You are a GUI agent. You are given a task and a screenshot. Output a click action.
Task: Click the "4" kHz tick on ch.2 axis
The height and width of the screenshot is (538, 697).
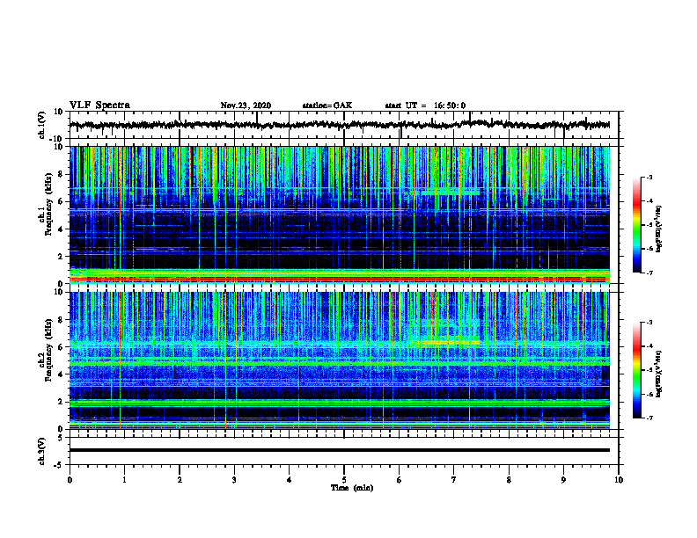click(x=62, y=374)
